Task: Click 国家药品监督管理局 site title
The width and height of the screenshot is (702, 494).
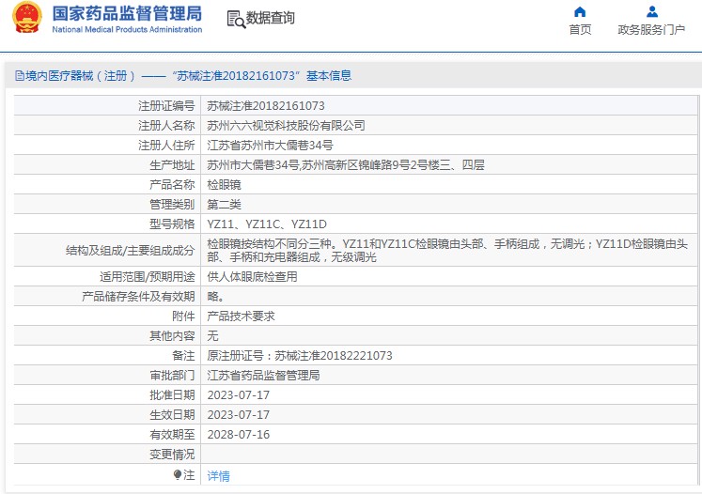Action: 127,13
